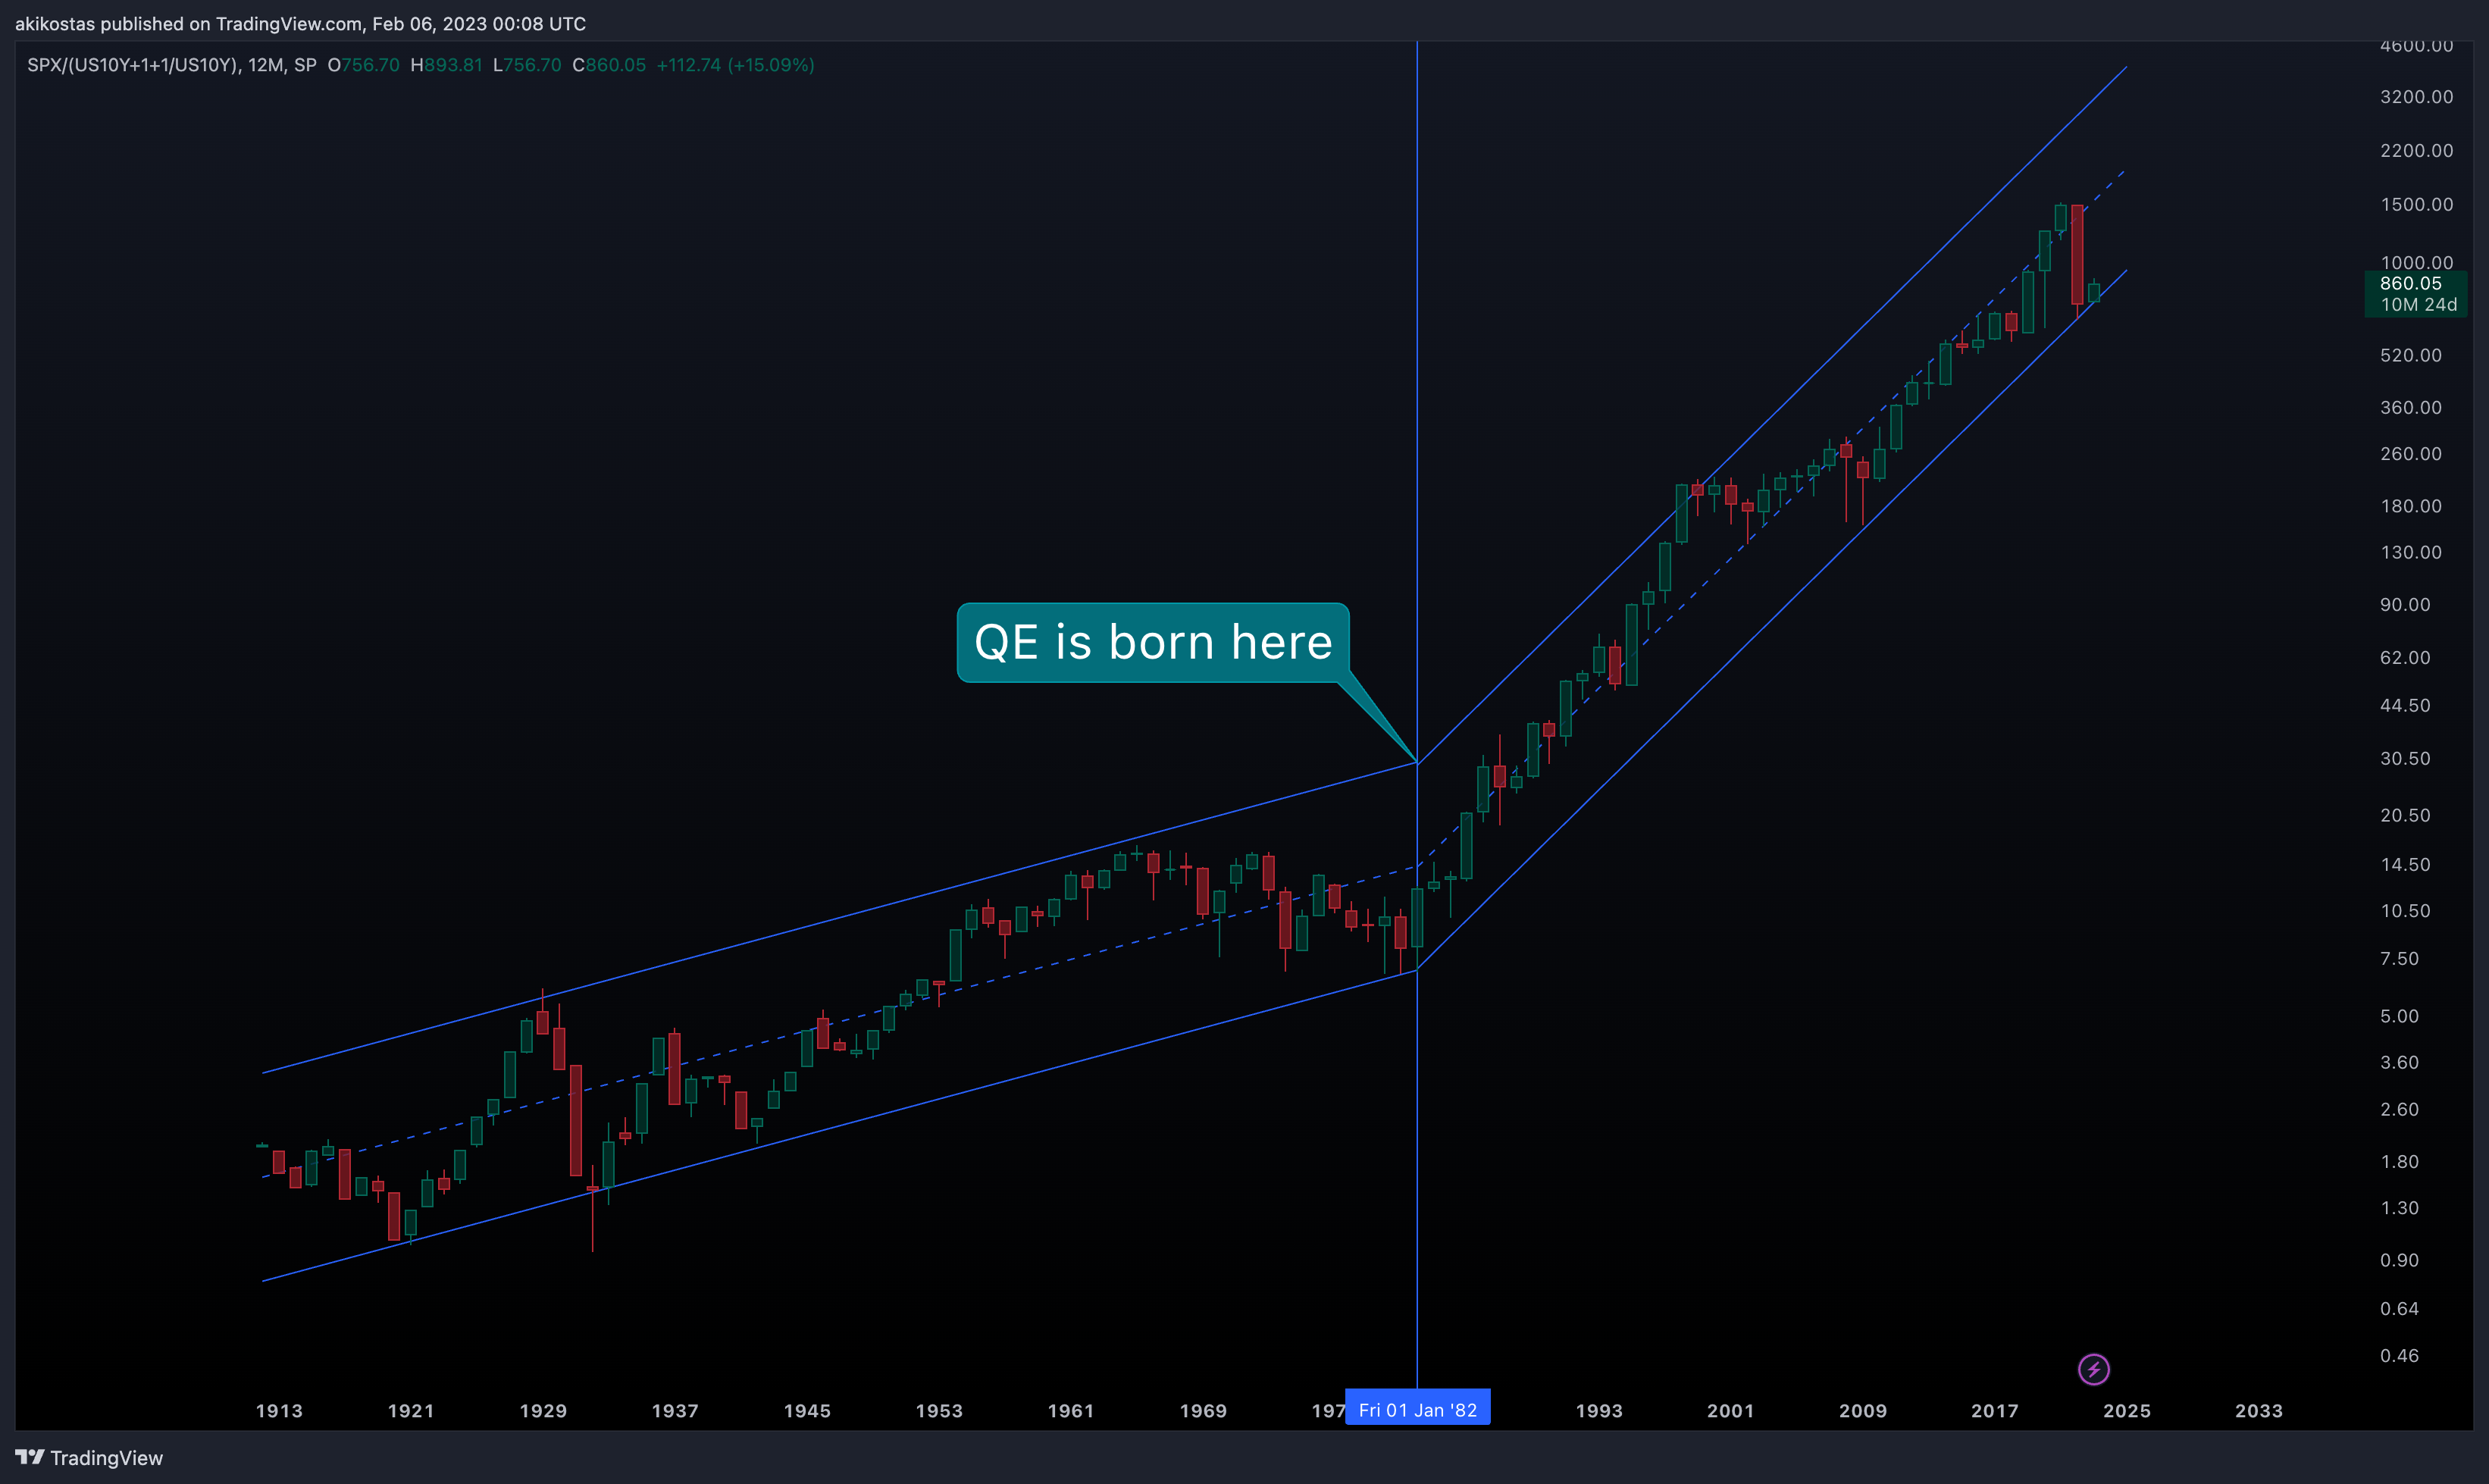This screenshot has height=1484, width=2489.
Task: Click the 3200.00 price axis label
Action: coord(2416,97)
